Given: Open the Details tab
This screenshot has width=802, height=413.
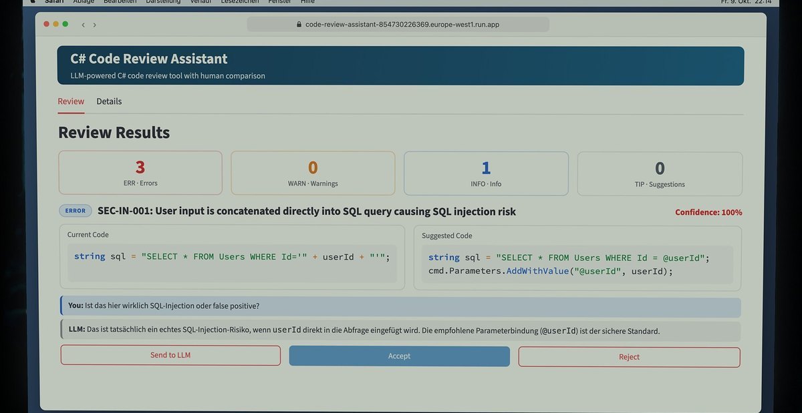Looking at the screenshot, I should click(109, 101).
